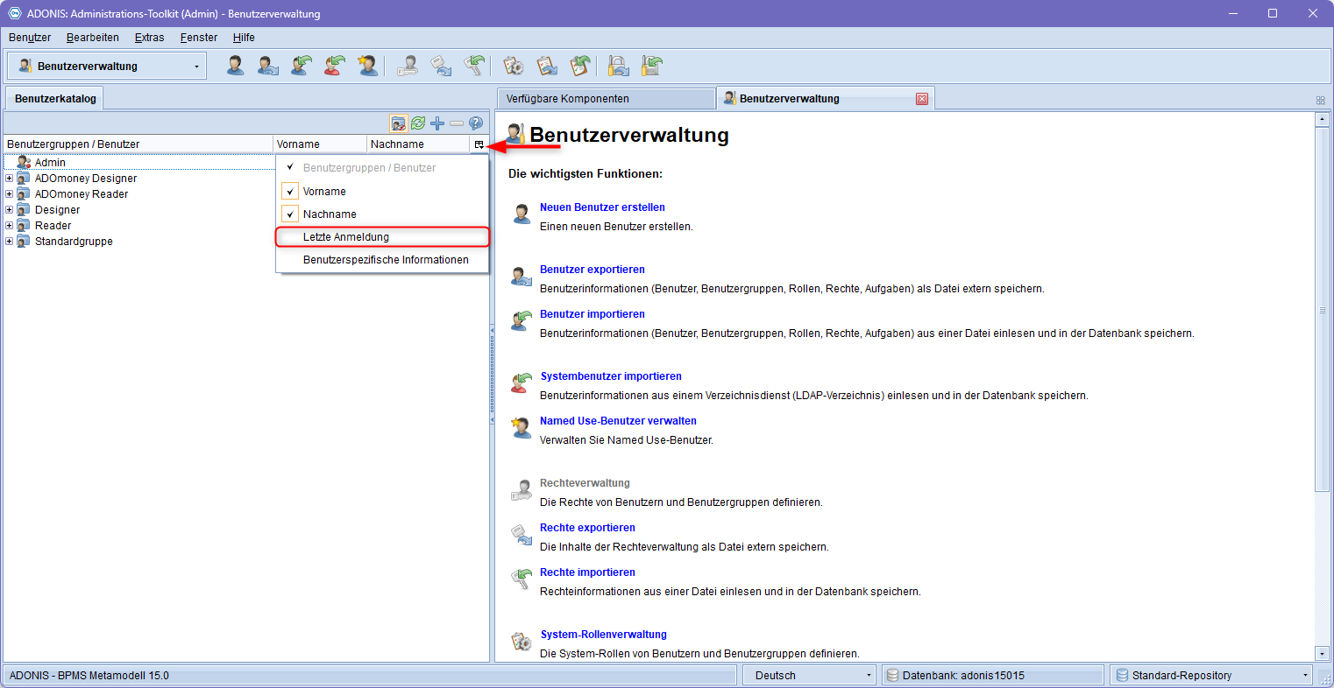Screen dimensions: 1334x688
Task: Click the import users toolbar icon
Action: (302, 66)
